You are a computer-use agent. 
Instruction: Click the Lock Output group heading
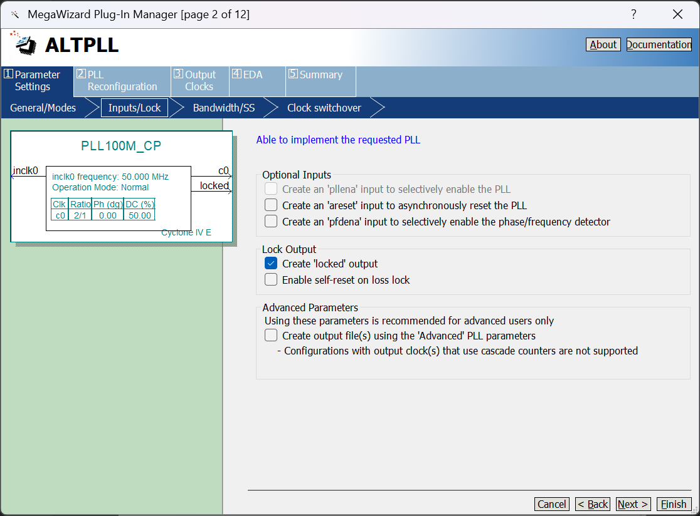289,249
